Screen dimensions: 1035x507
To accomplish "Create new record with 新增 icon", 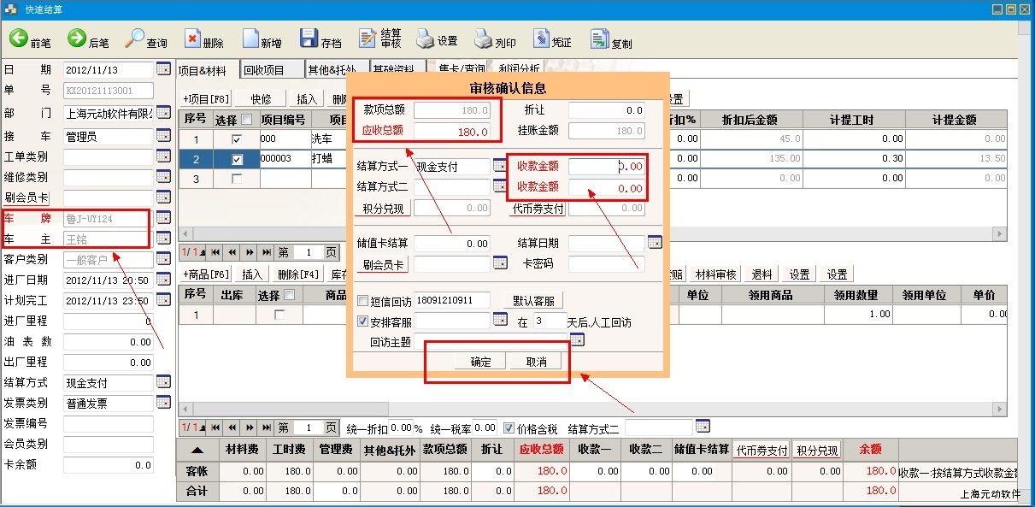I will 251,39.
